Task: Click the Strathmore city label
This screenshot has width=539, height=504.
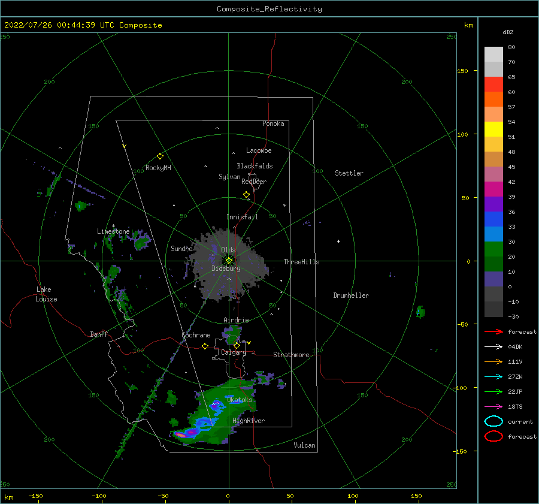Action: click(x=291, y=355)
